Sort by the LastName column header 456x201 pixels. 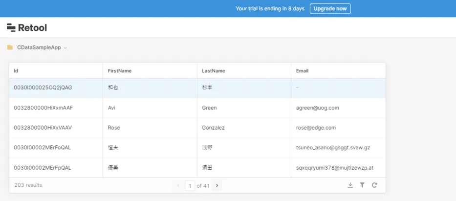coord(214,71)
